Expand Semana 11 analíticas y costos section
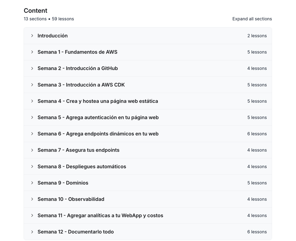 pyautogui.click(x=100, y=216)
